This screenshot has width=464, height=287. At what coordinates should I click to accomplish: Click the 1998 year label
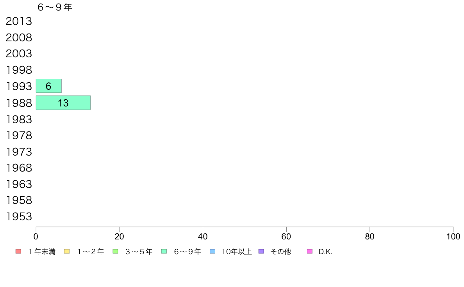pyautogui.click(x=19, y=70)
